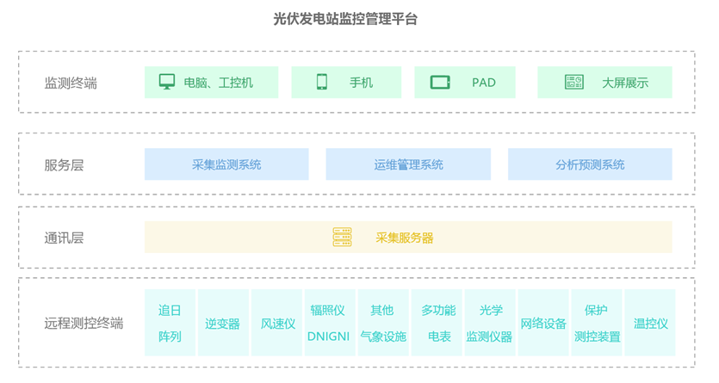Click the 温控仪 tile
The width and height of the screenshot is (719, 383).
click(x=650, y=323)
